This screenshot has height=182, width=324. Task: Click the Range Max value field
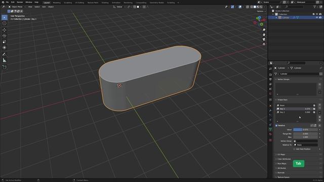pyautogui.click(x=305, y=137)
